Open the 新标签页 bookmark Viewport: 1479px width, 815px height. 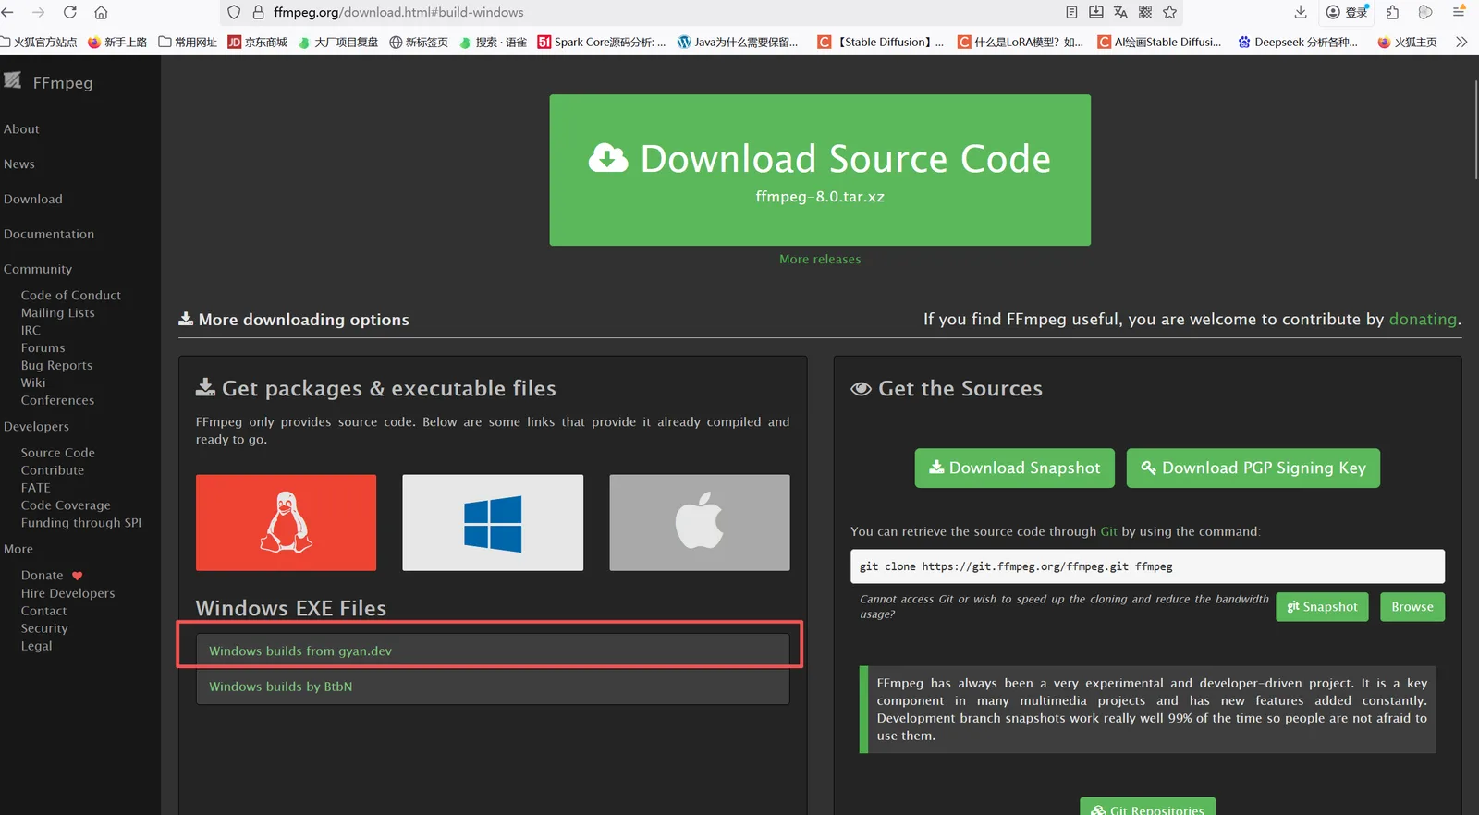(419, 42)
